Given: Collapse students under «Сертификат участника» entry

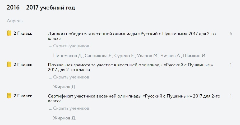Looking at the screenshot, I should (x=69, y=108).
